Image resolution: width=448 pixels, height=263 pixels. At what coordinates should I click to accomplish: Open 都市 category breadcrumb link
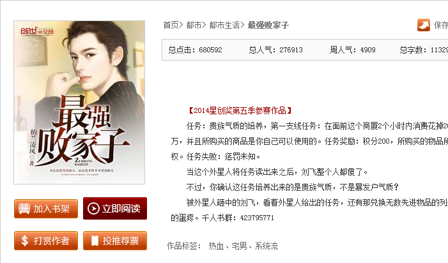tap(194, 25)
